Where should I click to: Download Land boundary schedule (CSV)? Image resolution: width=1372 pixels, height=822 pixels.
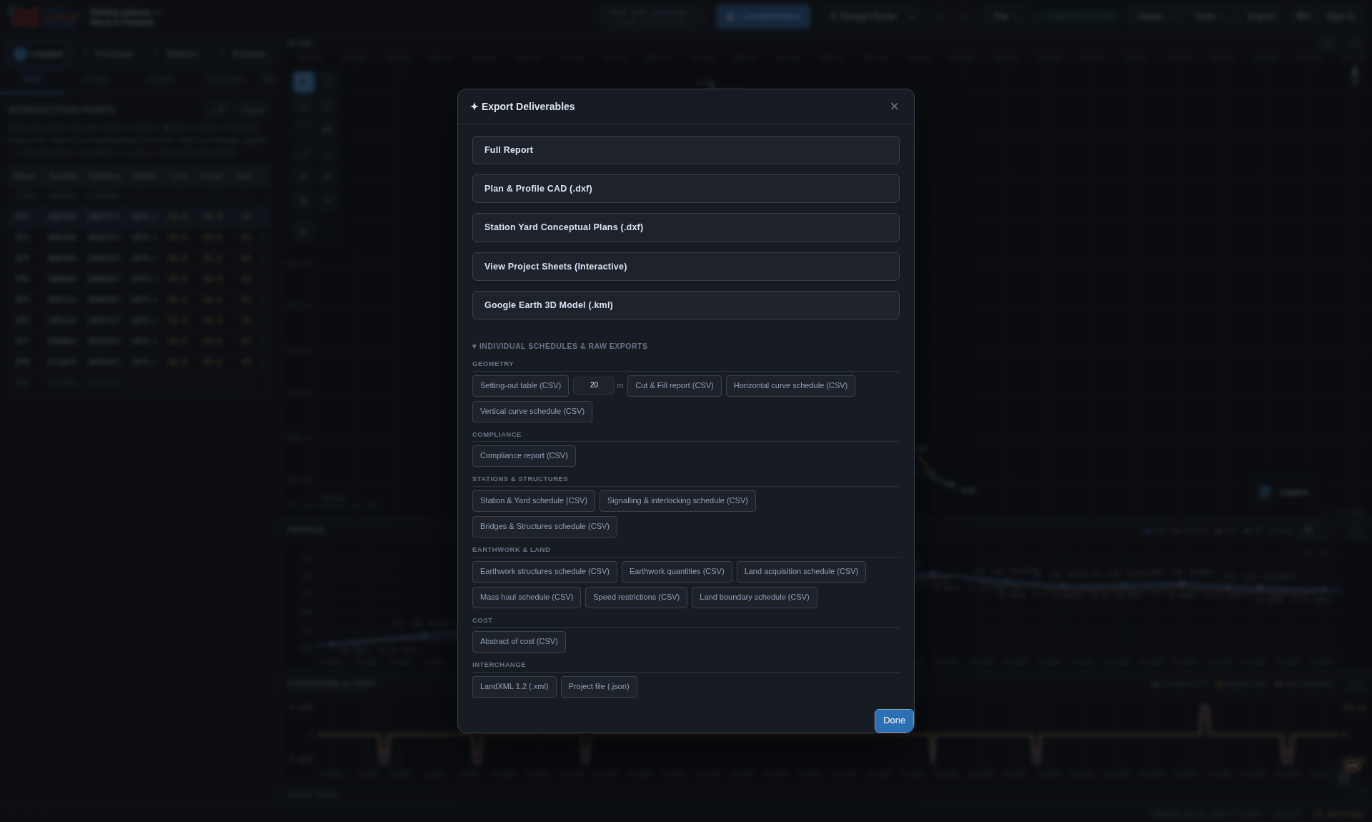(754, 598)
